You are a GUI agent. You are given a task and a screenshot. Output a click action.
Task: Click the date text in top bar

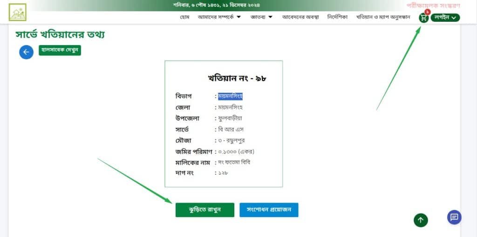coord(216,5)
